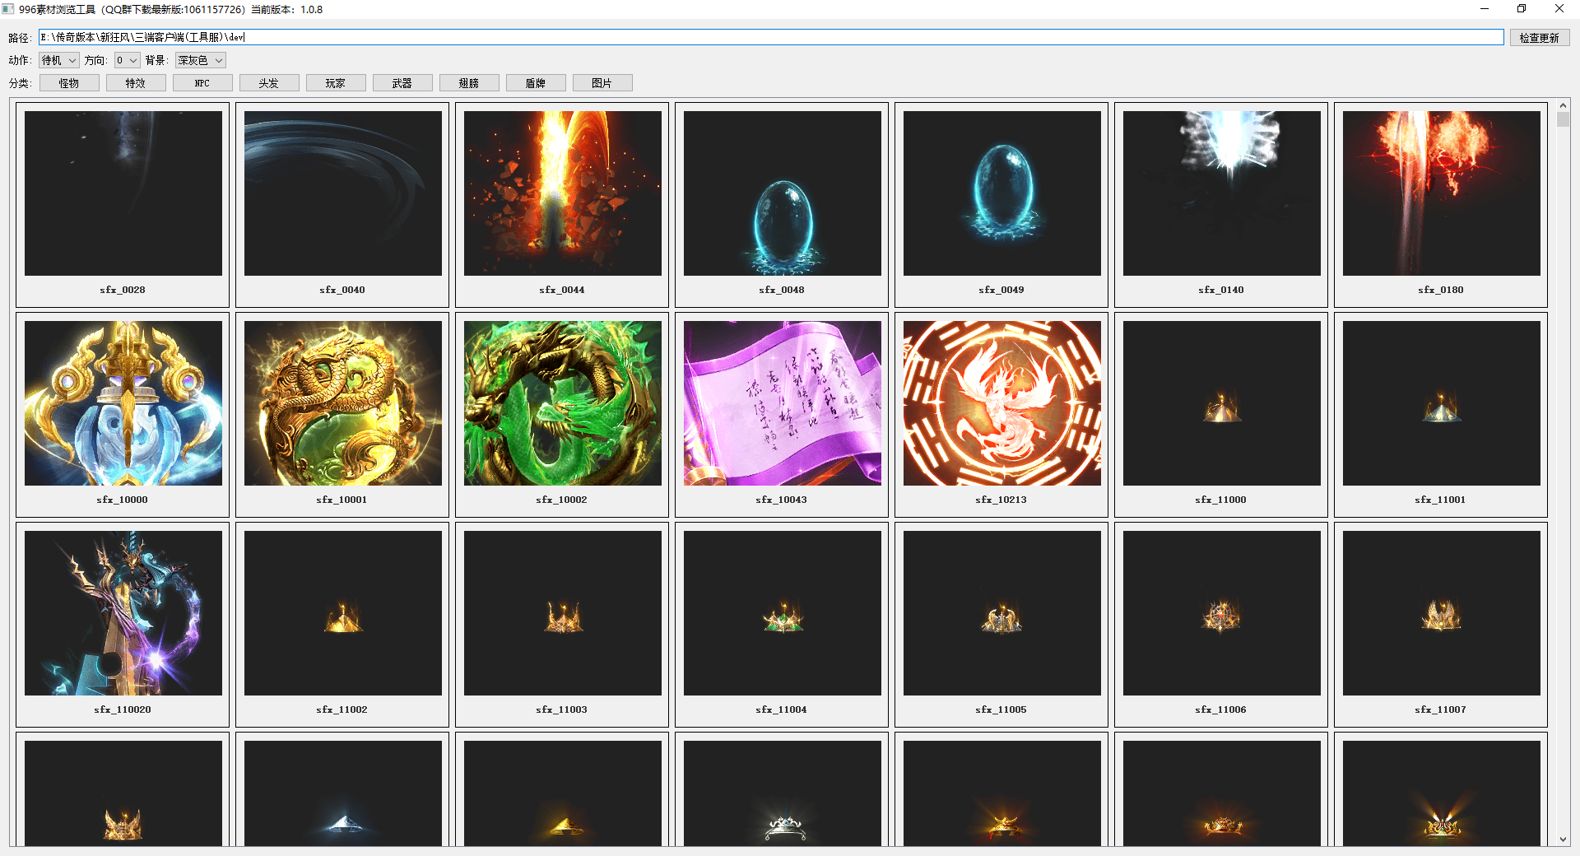Select the sfx_0044 fire pillar thumbnail
1580x856 pixels.
(562, 193)
